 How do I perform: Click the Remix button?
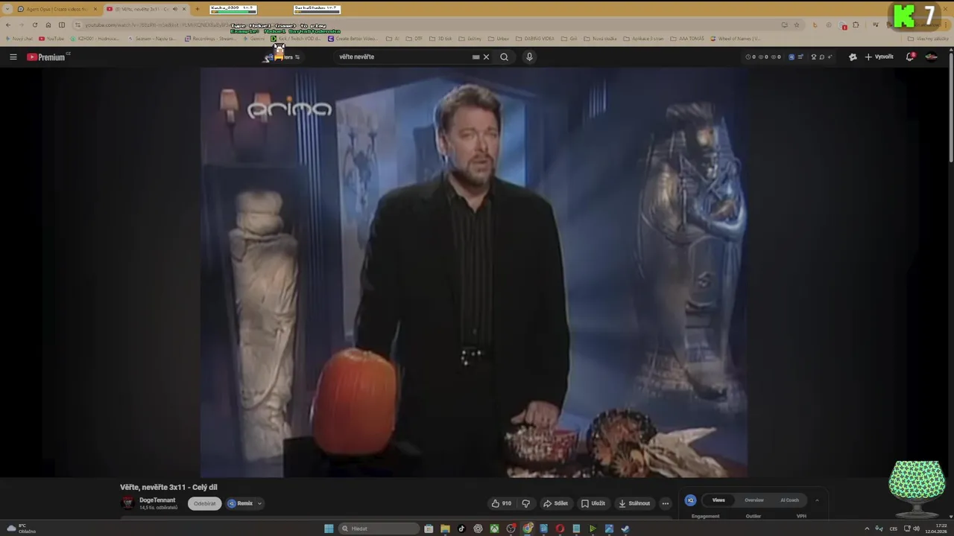(x=241, y=503)
